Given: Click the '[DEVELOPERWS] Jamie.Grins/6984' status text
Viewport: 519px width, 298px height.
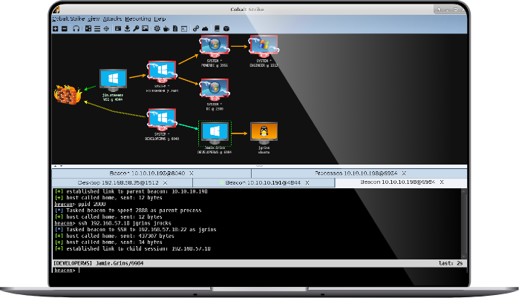Looking at the screenshot, I should [98, 263].
